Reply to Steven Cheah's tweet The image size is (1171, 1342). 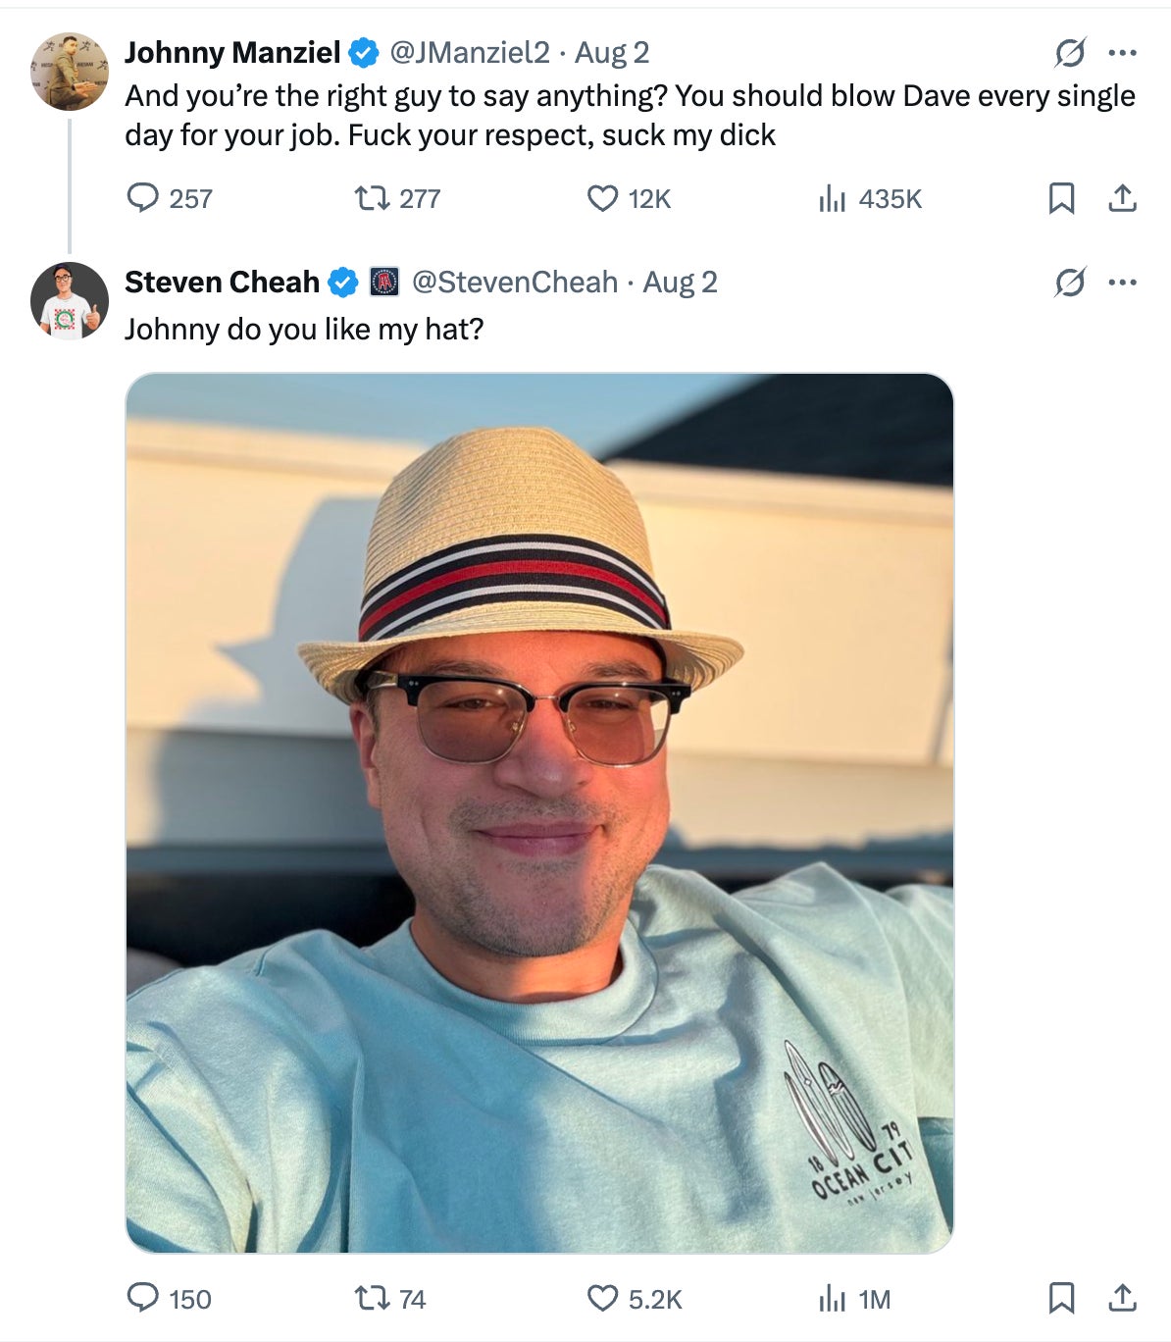pos(143,1299)
